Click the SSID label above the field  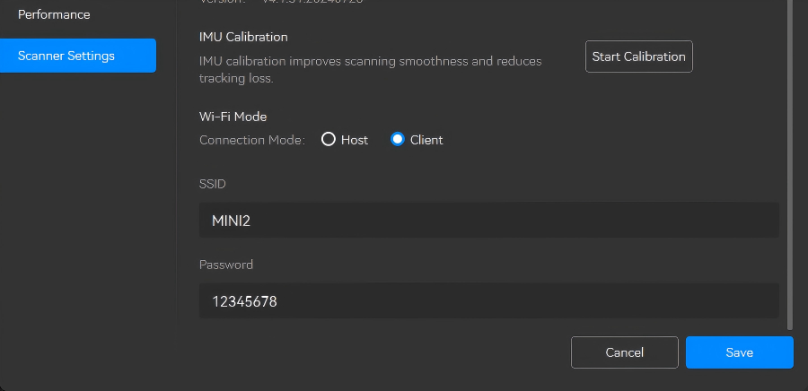point(213,184)
